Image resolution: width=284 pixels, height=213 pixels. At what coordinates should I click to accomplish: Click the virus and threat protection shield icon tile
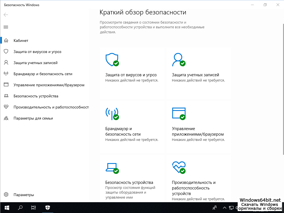point(112,60)
